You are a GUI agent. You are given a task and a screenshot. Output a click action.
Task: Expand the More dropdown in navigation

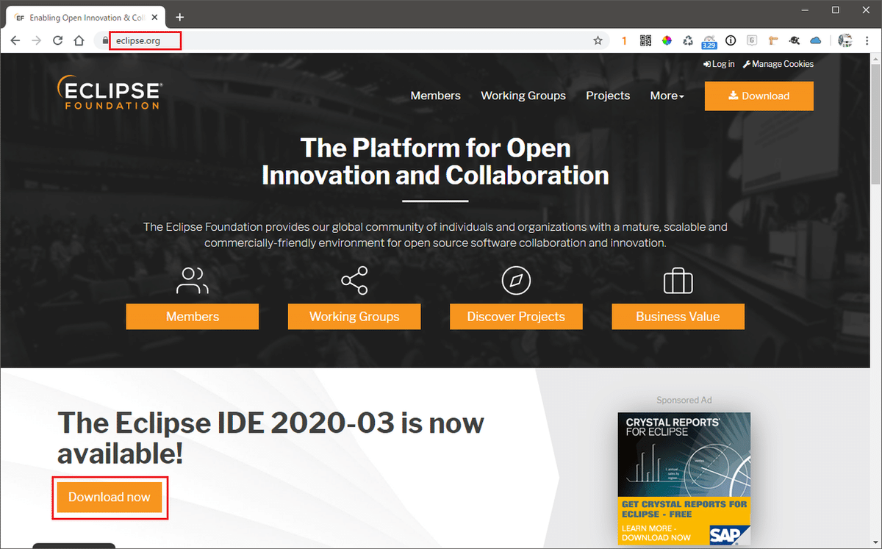point(667,96)
